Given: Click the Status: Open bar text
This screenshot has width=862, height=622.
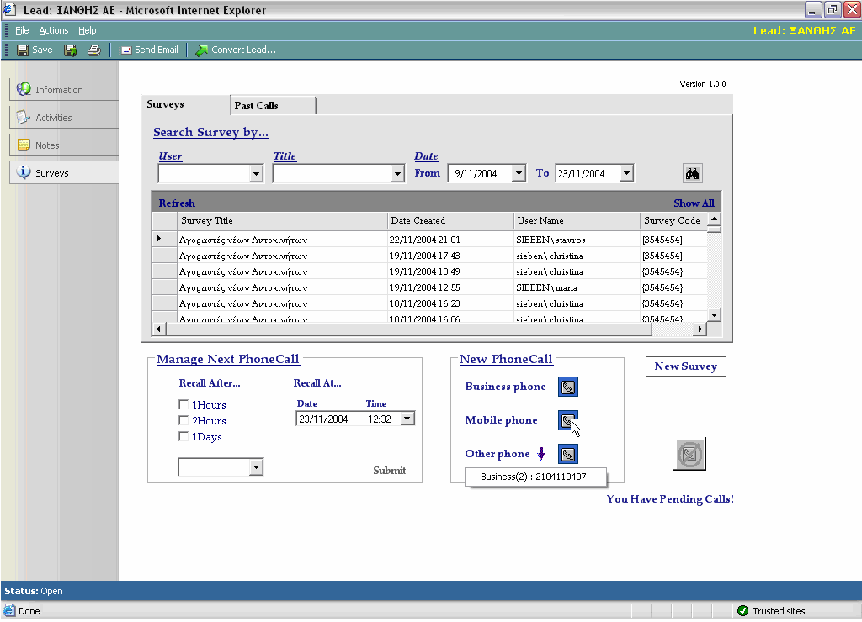Looking at the screenshot, I should [x=34, y=591].
